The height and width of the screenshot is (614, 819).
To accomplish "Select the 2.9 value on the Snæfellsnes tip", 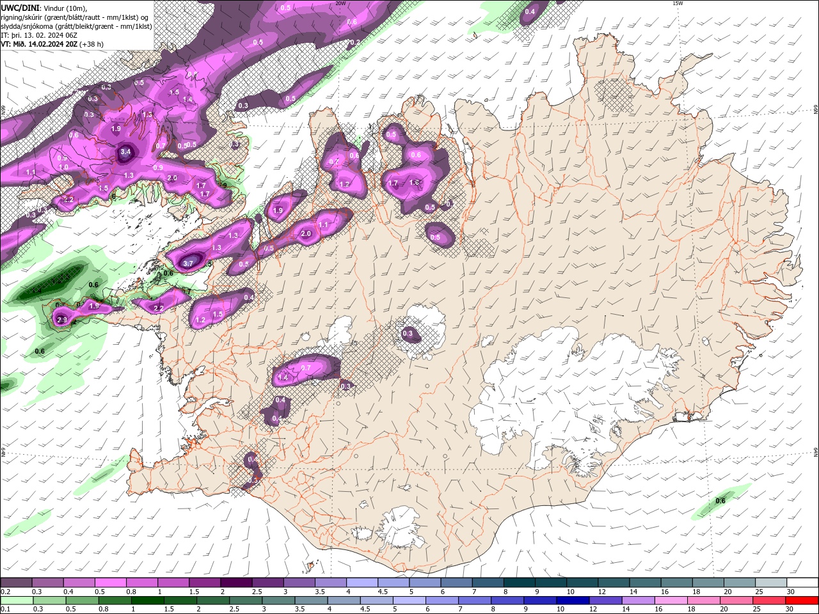I will pos(62,320).
